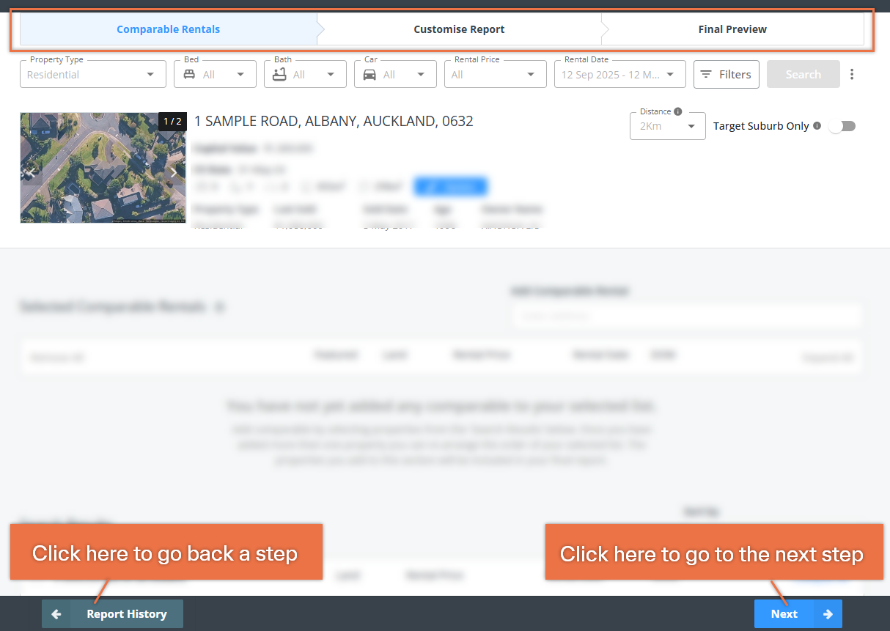Click the aerial property photo thumbnail

[103, 167]
